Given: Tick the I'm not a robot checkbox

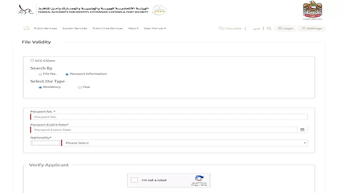Looking at the screenshot, I should pyautogui.click(x=135, y=180).
